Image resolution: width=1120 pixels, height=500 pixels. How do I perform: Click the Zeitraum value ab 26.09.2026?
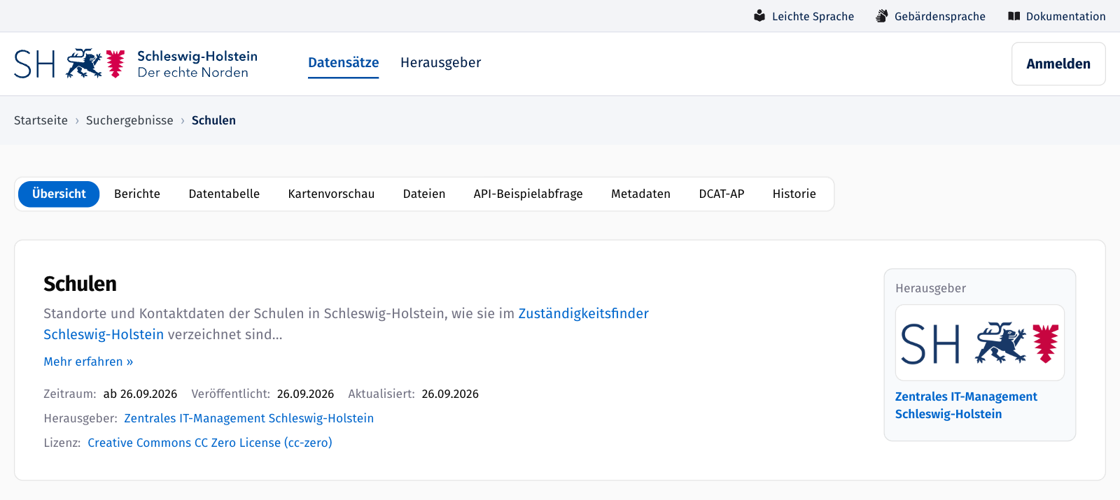140,394
